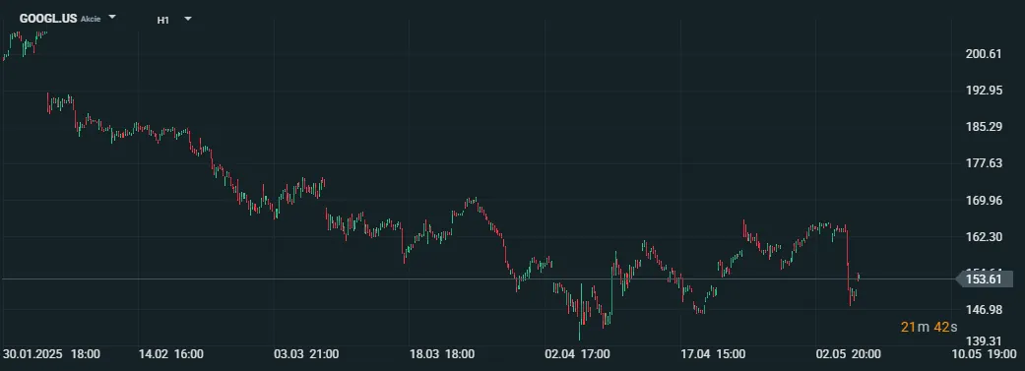Image resolution: width=1025 pixels, height=371 pixels.
Task: Click the 10.05 19:00 time axis label
Action: (985, 354)
